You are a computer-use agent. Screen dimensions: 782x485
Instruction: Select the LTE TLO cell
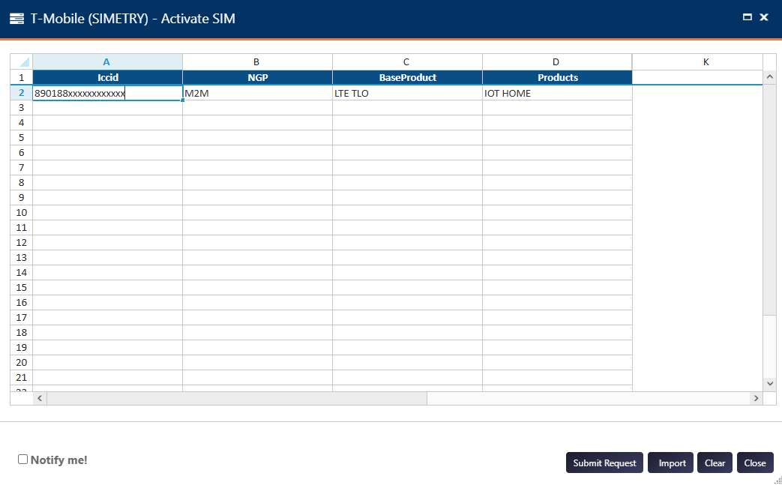click(x=407, y=93)
